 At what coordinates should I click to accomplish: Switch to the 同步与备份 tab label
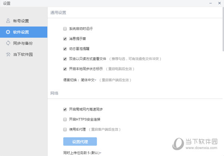point(23,43)
